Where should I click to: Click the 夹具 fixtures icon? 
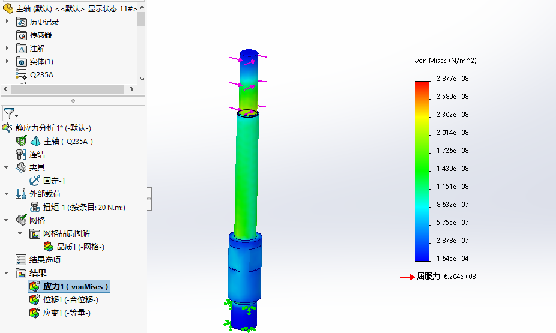21,167
